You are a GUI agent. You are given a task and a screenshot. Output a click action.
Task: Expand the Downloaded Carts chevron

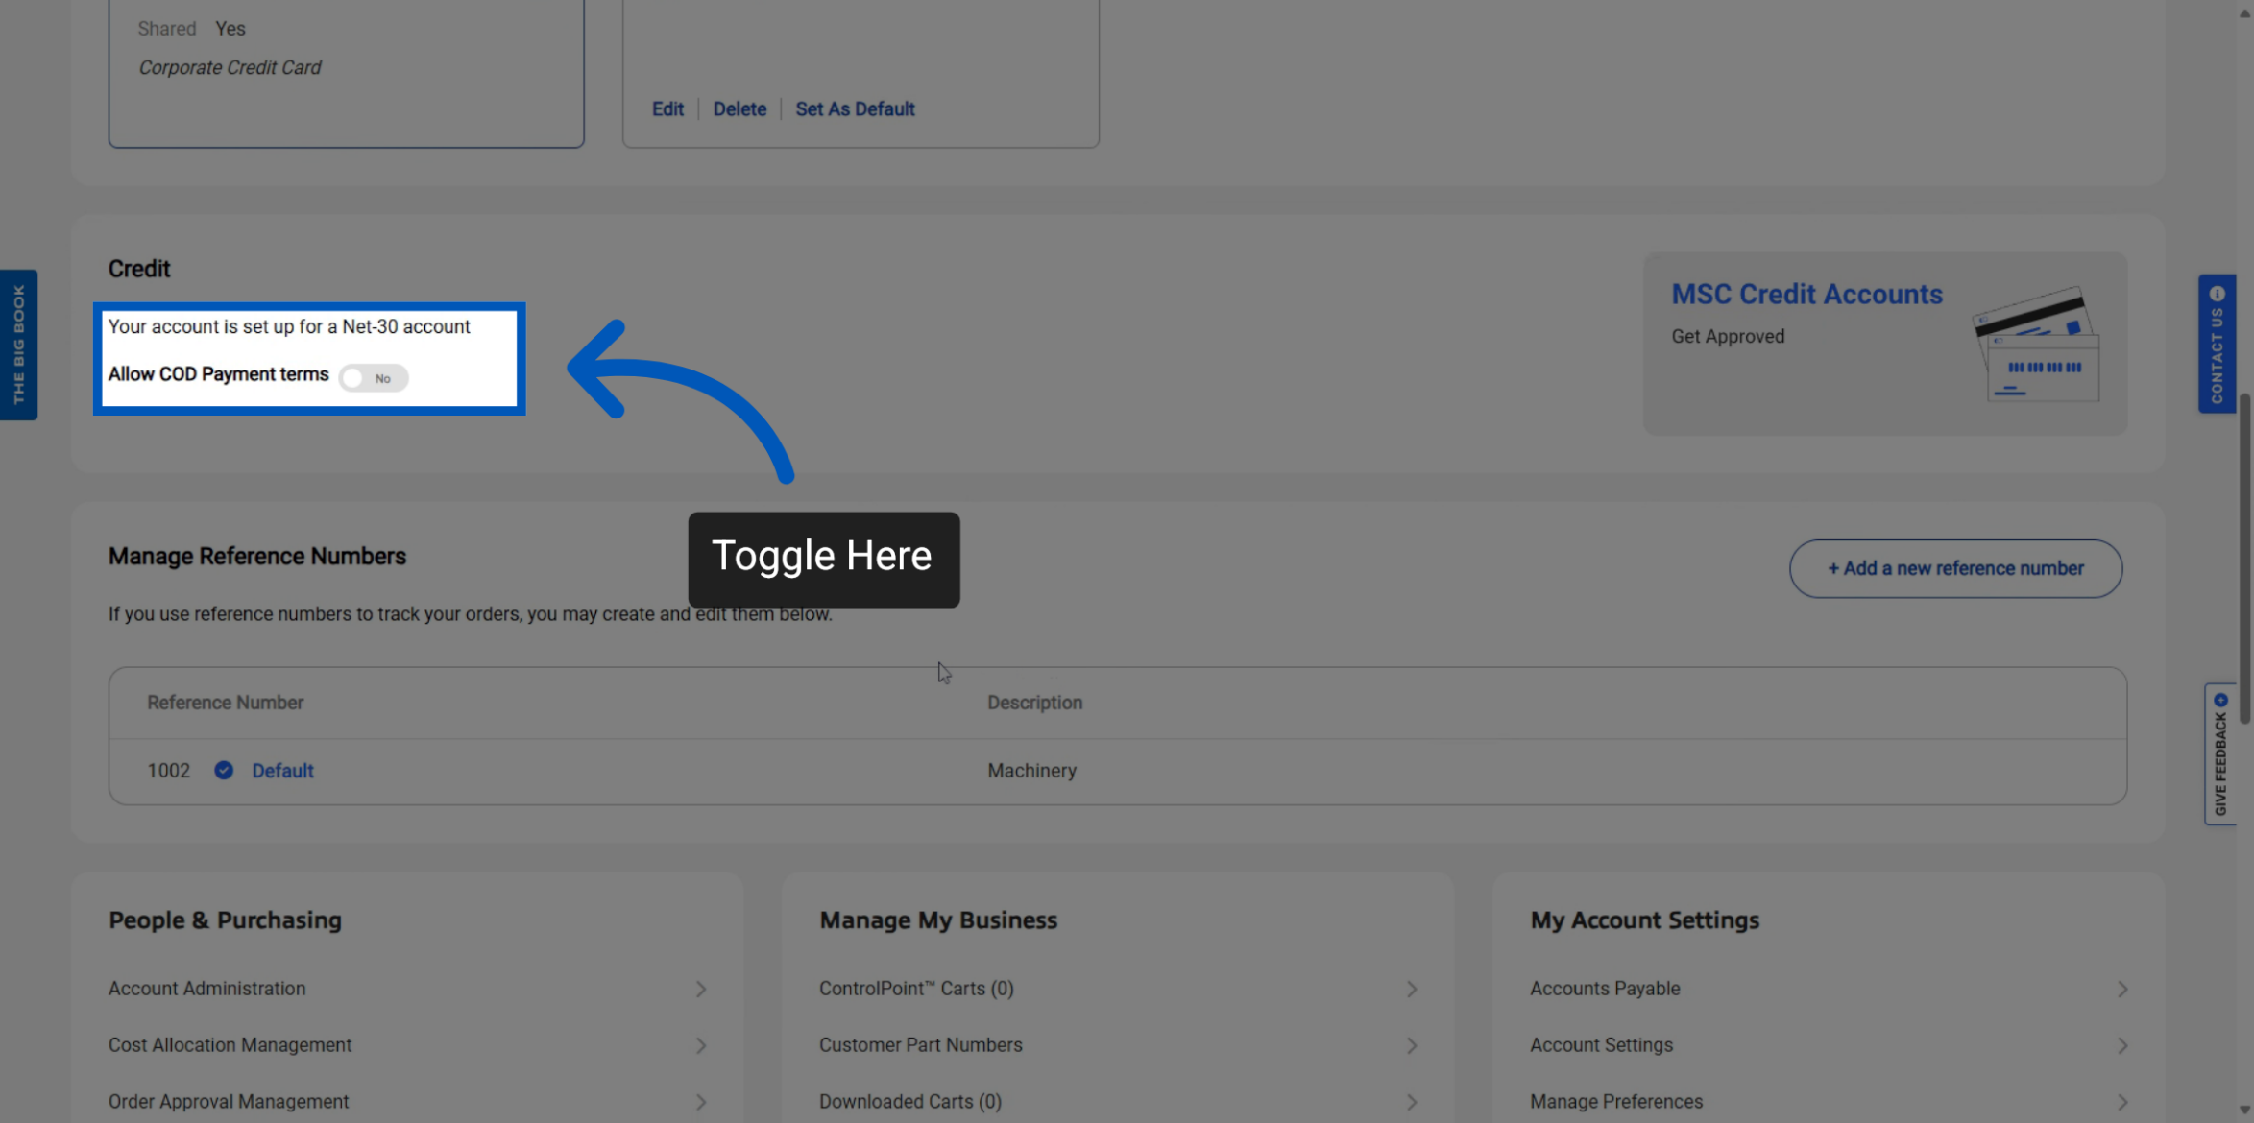click(x=1412, y=1102)
